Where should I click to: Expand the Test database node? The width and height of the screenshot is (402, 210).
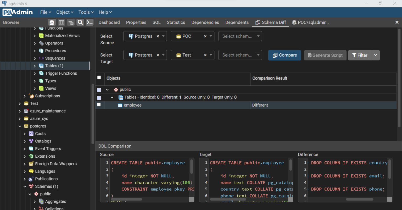click(20, 104)
